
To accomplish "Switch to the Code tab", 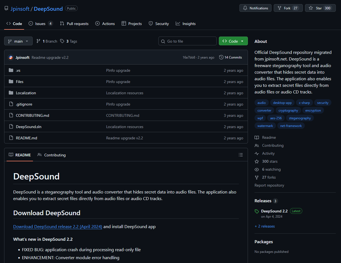I will point(14,24).
